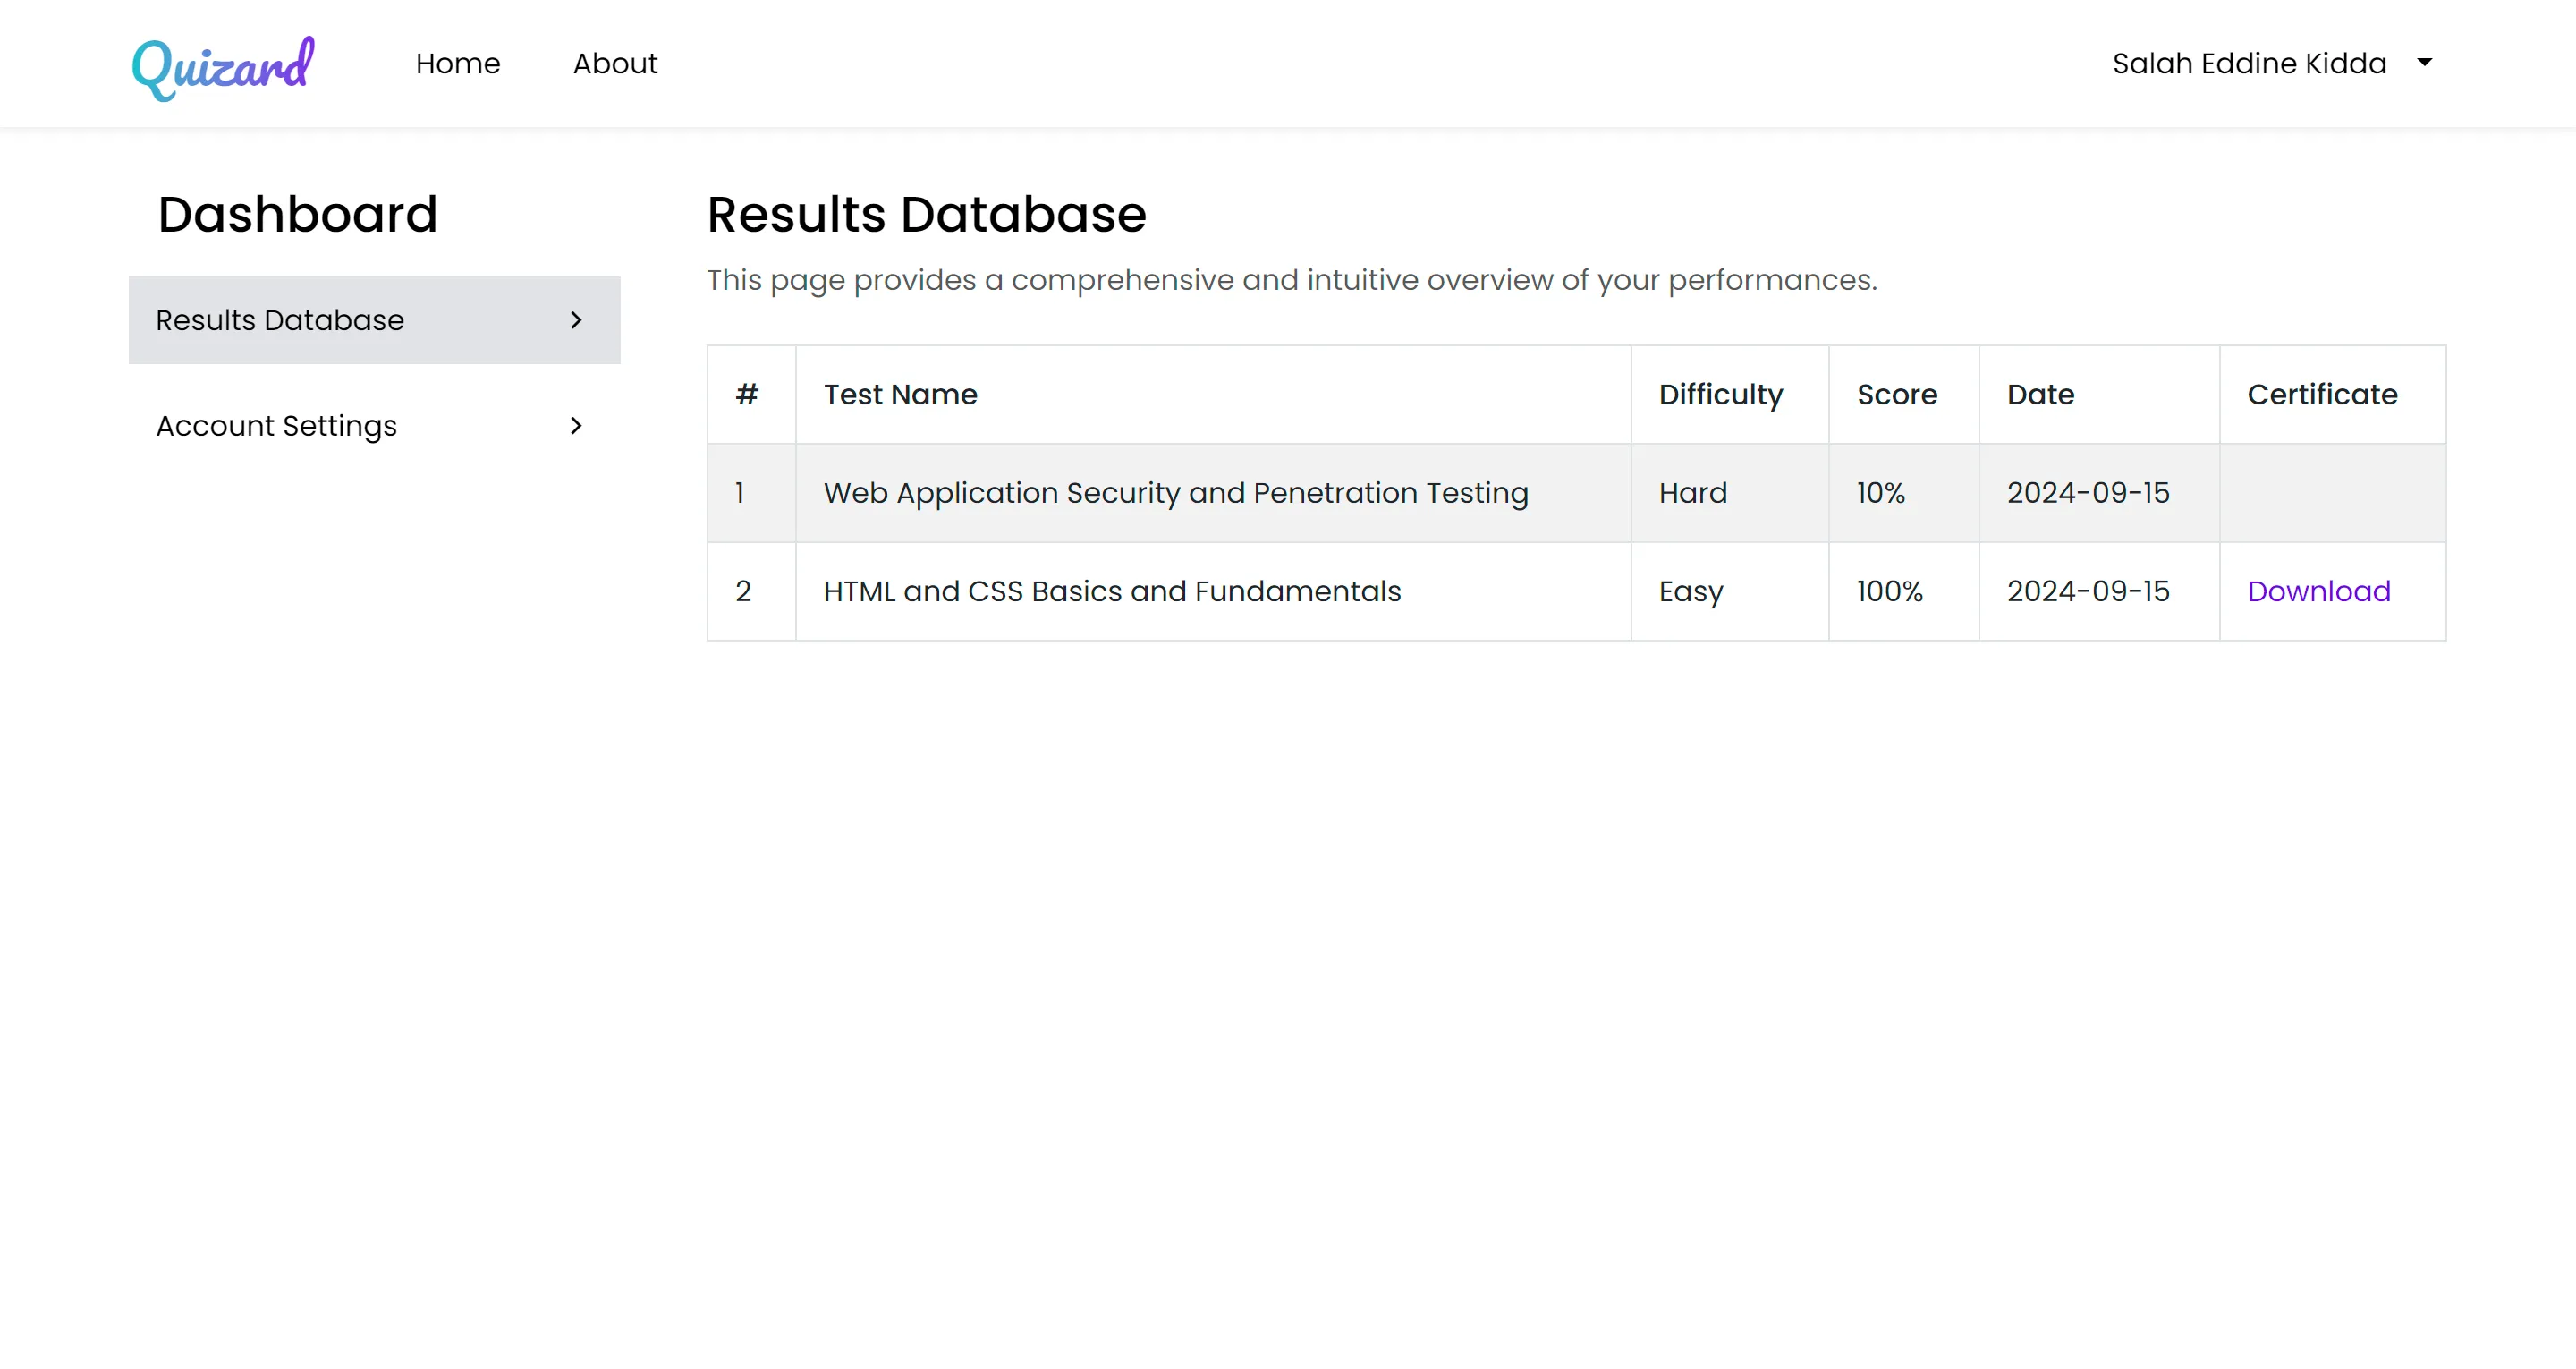This screenshot has width=2576, height=1369.
Task: Click the Score column header
Action: [1904, 395]
